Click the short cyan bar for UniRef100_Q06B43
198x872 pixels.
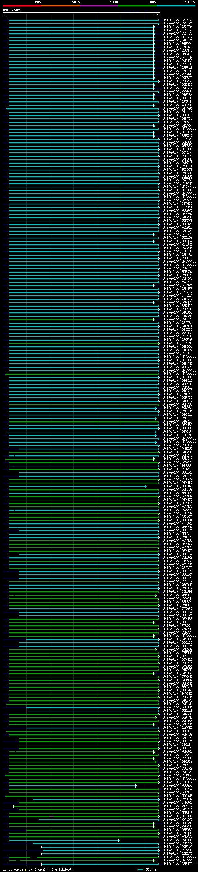78,487
